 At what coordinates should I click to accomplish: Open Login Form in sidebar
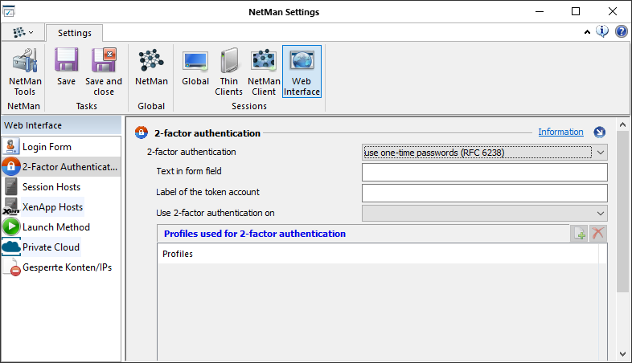click(x=61, y=147)
